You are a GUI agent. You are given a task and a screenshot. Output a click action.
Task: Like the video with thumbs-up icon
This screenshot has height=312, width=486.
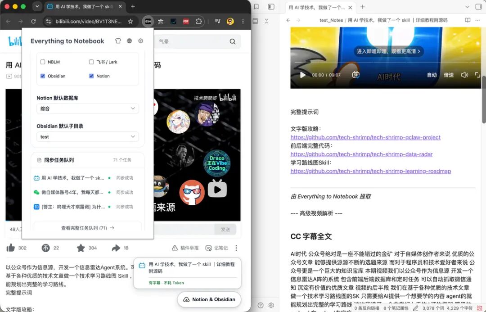pos(10,248)
